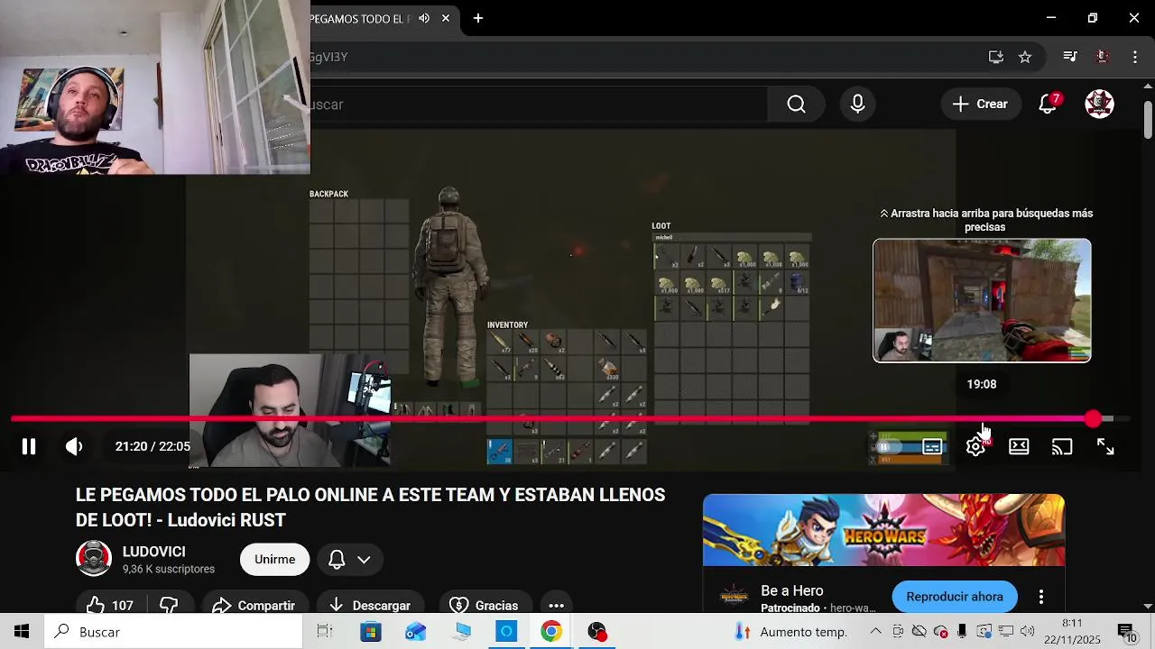
Task: Open the Chrome profile avatar
Action: (1102, 57)
